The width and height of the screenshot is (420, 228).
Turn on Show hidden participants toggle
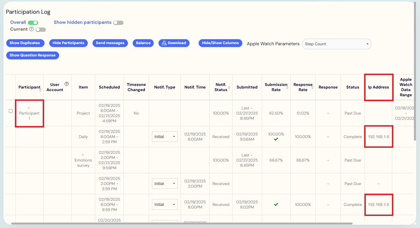click(118, 23)
